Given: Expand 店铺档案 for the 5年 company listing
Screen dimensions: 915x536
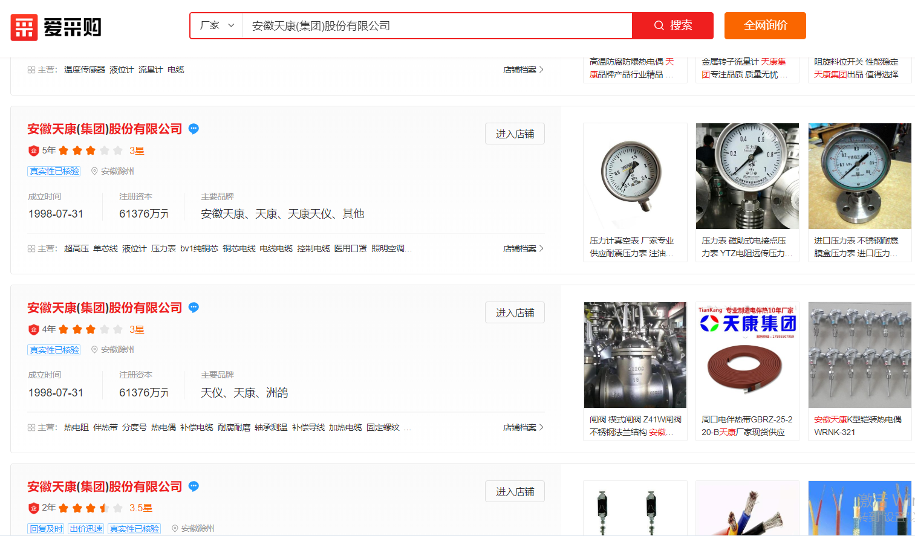Looking at the screenshot, I should click(523, 248).
